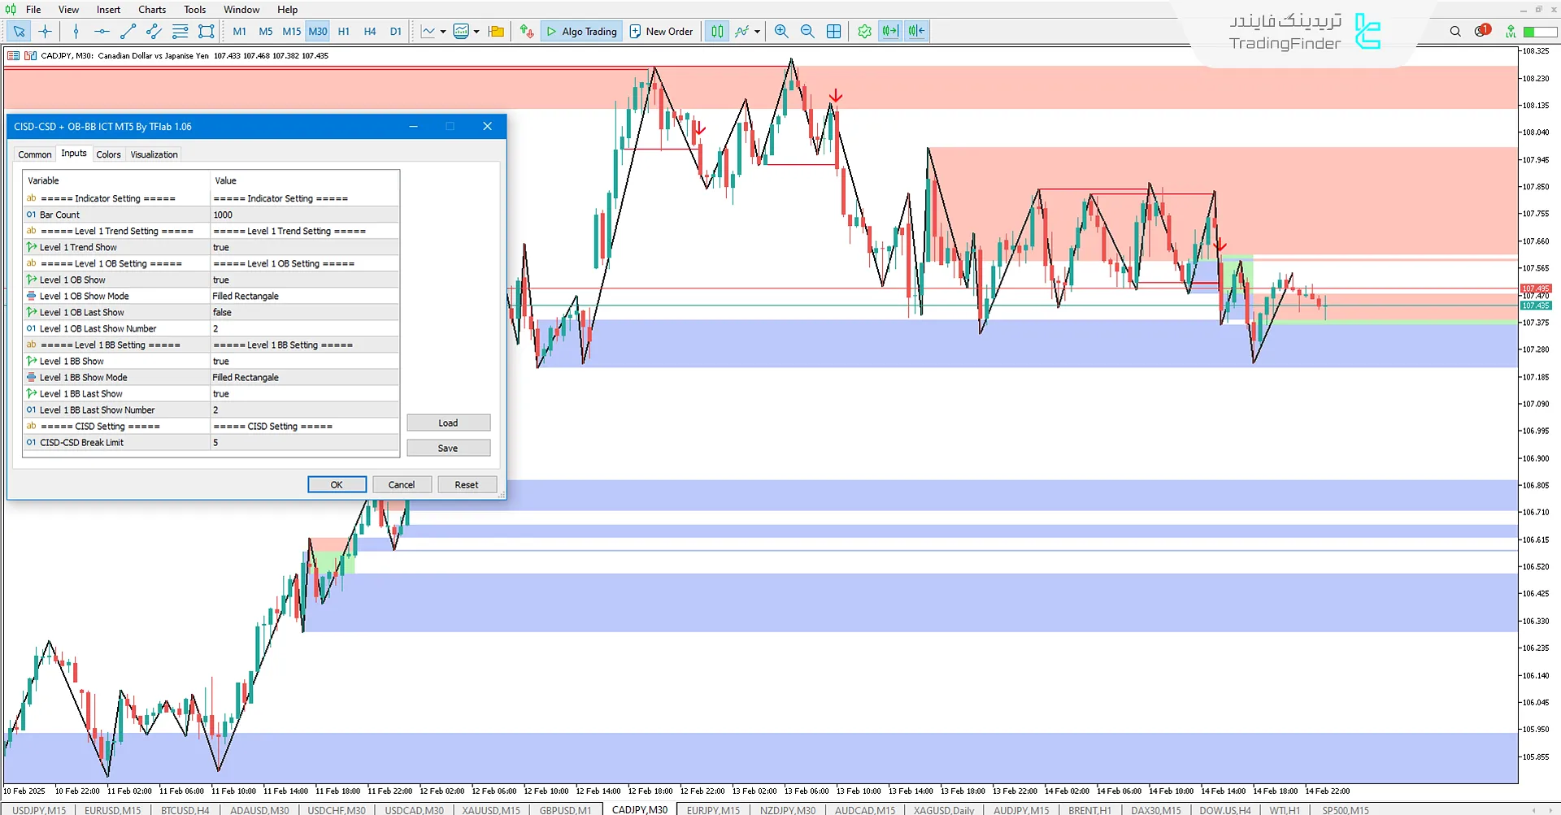
Task: Click the zoom out magnifier icon
Action: 807,32
